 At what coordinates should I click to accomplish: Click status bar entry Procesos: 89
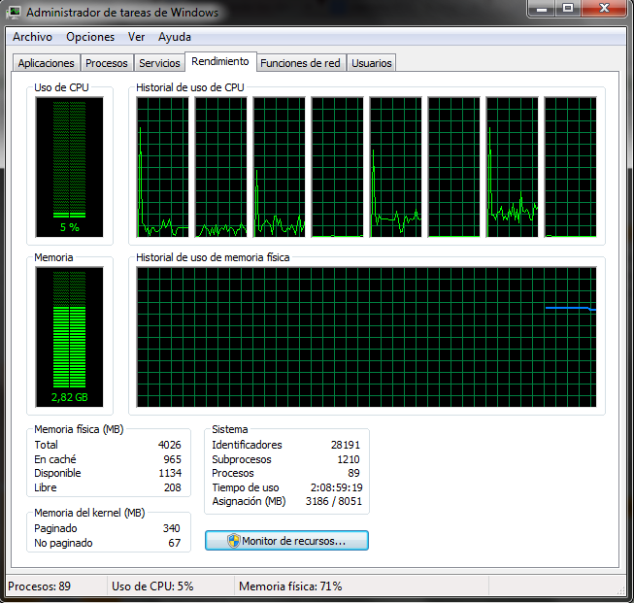pyautogui.click(x=39, y=586)
